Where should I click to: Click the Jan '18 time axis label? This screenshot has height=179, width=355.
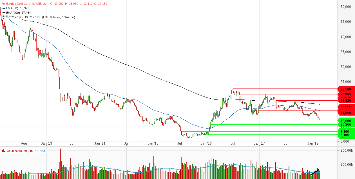click(x=313, y=143)
